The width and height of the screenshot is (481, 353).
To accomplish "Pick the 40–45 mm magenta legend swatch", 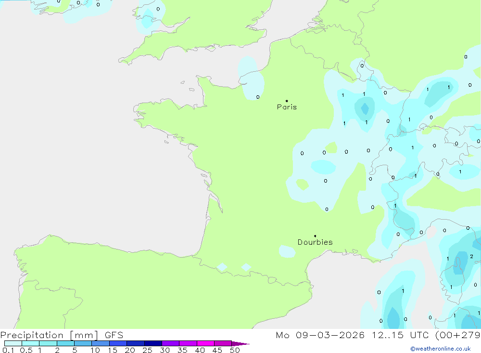I will coord(205,343).
